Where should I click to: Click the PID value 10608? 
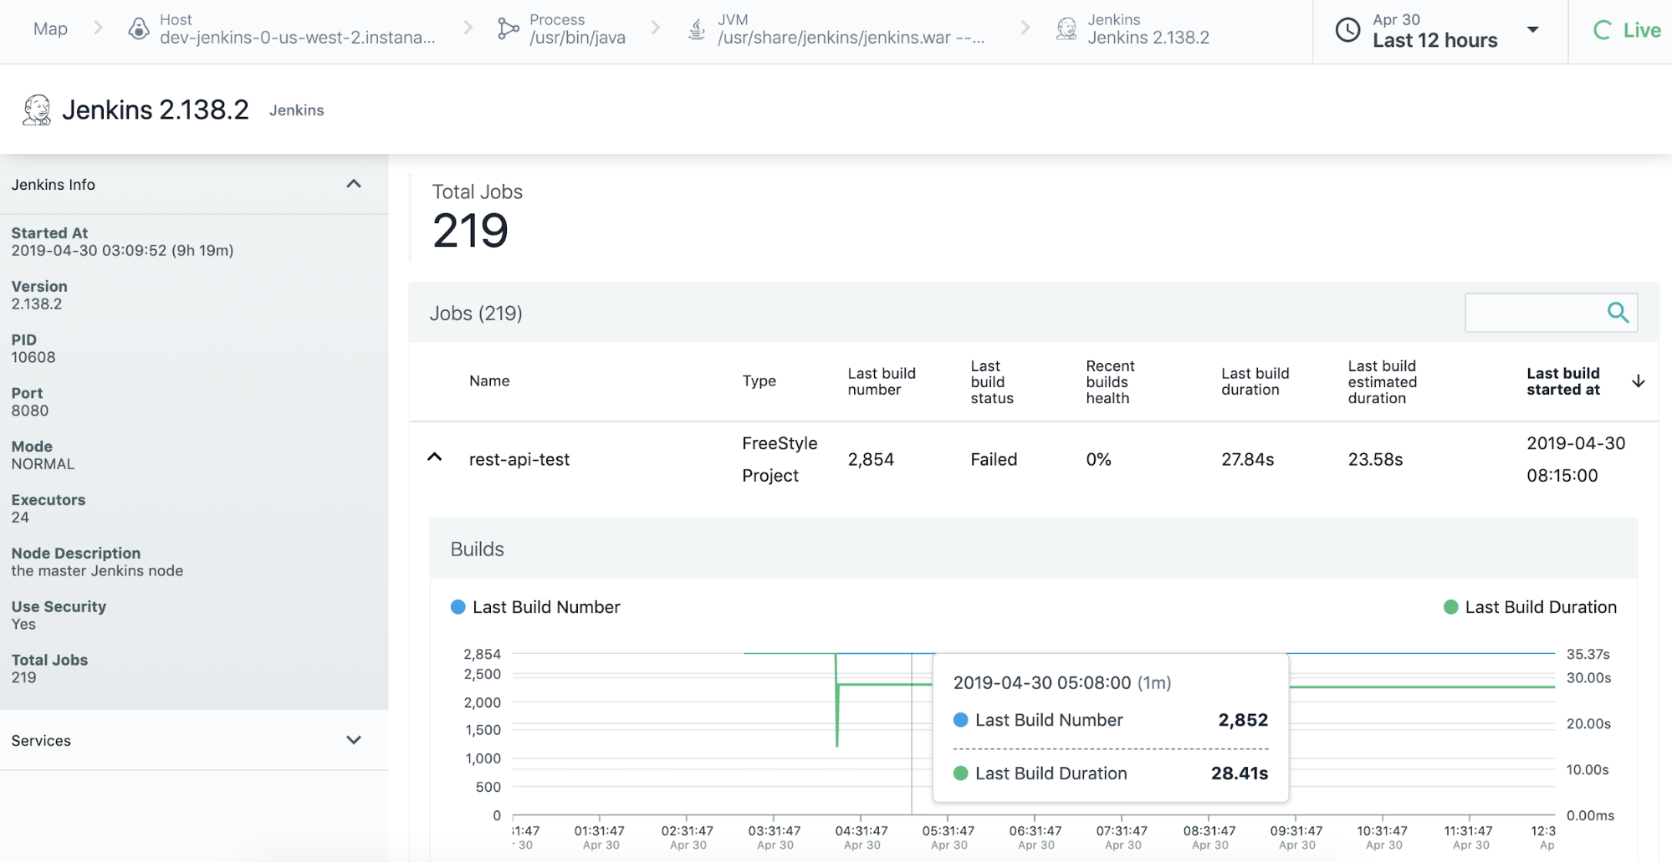tap(33, 358)
